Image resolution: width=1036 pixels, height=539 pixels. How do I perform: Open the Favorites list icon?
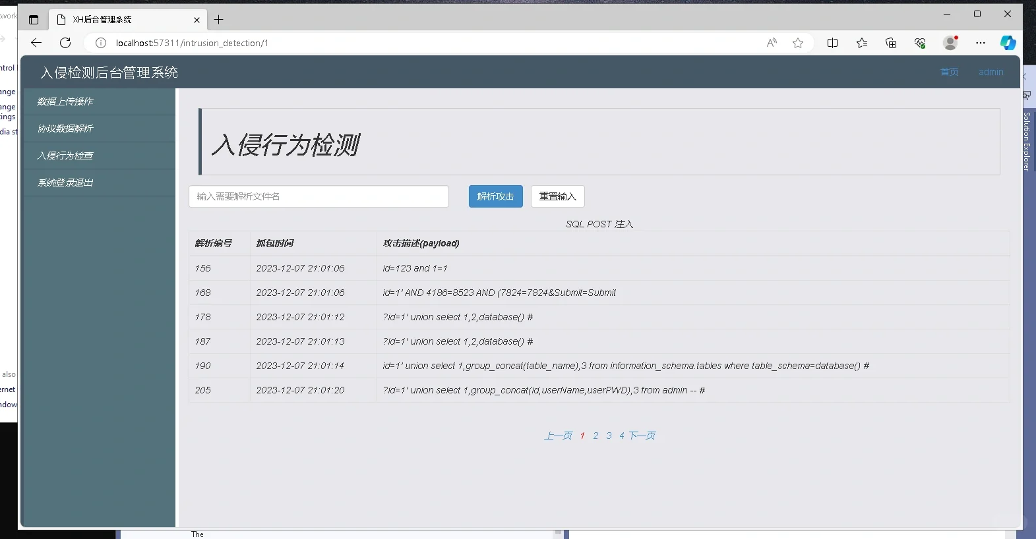(x=862, y=43)
